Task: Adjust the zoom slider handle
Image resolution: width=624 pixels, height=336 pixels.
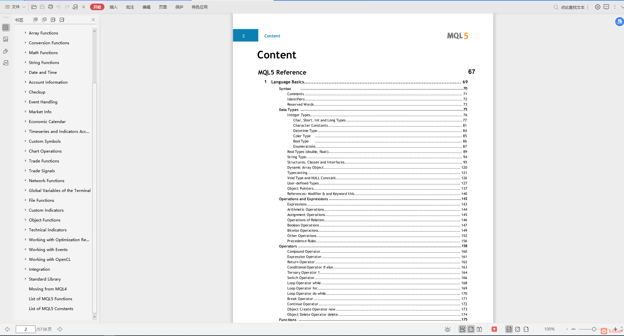Action: (x=594, y=329)
